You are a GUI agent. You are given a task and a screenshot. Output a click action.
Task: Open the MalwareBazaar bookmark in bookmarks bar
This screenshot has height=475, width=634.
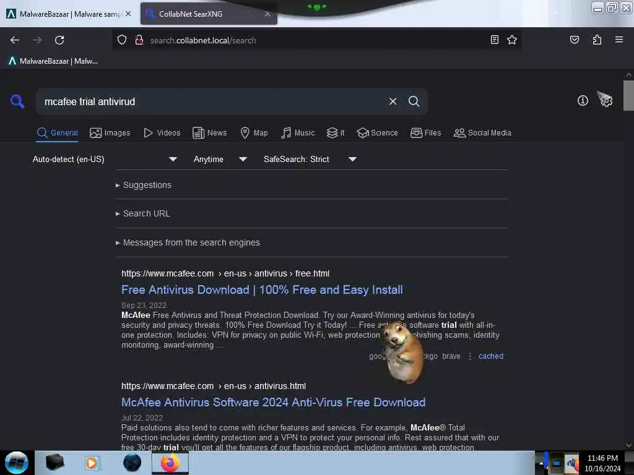click(x=53, y=61)
